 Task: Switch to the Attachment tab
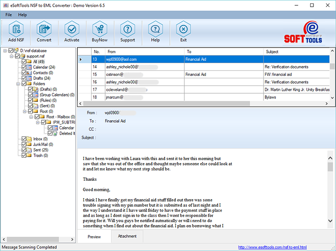[x=127, y=236]
